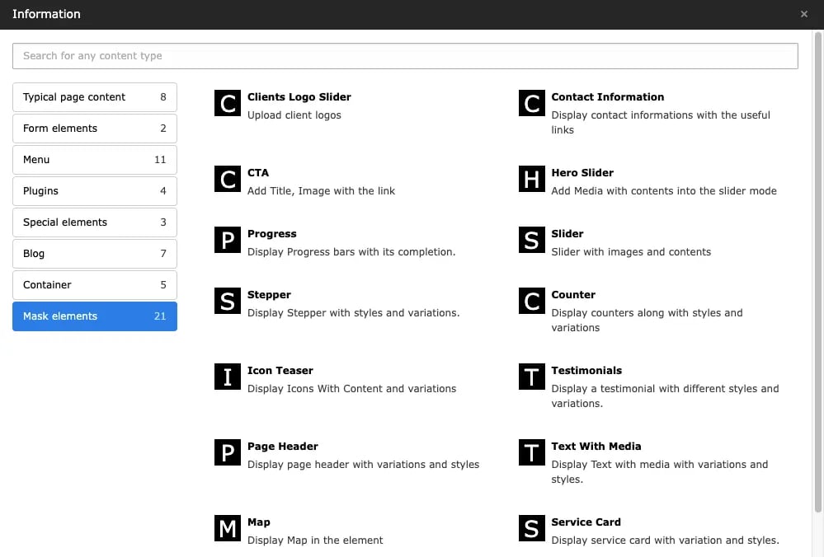The width and height of the screenshot is (824, 557).
Task: Click the Hero Slider title
Action: coord(582,173)
